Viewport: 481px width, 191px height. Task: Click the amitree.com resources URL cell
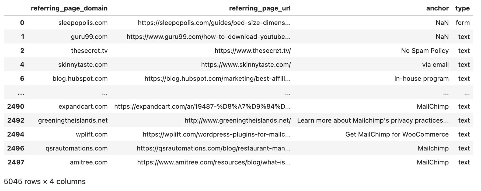coord(214,162)
